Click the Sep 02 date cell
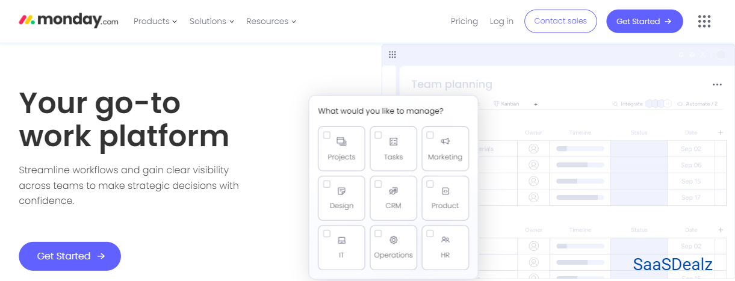Viewport: 735px width, 281px height. 691,149
